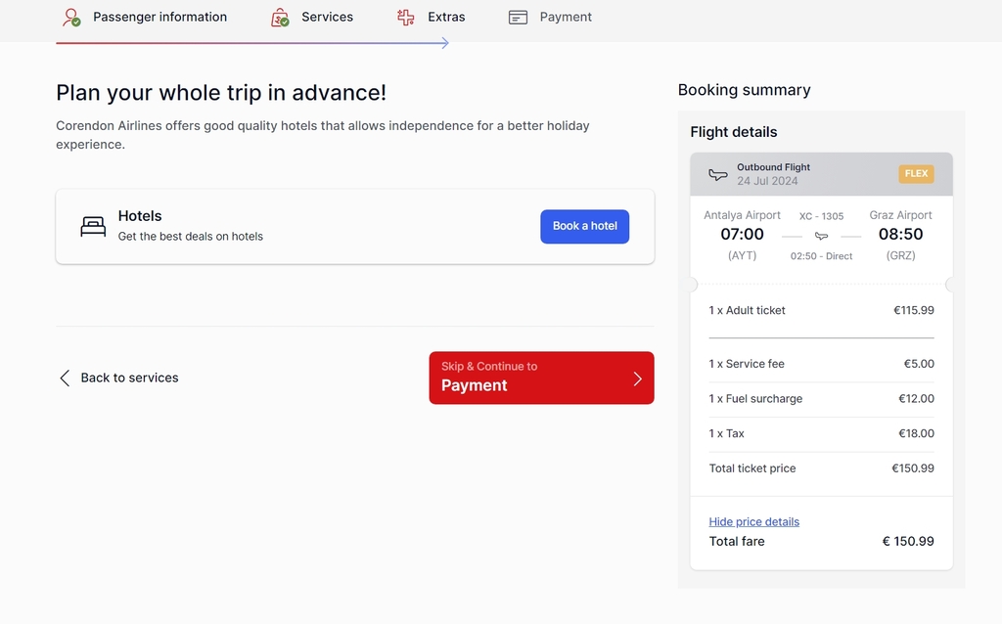Skip and continue to Payment
The height and width of the screenshot is (624, 1002).
tap(541, 378)
